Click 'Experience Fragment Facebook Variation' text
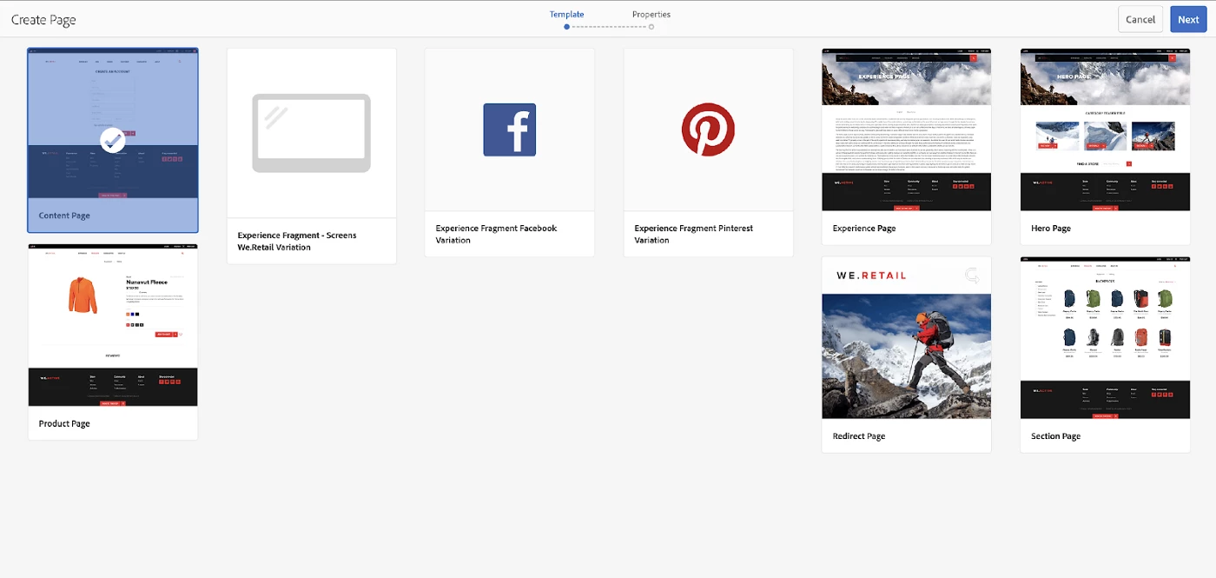1216x578 pixels. [496, 234]
